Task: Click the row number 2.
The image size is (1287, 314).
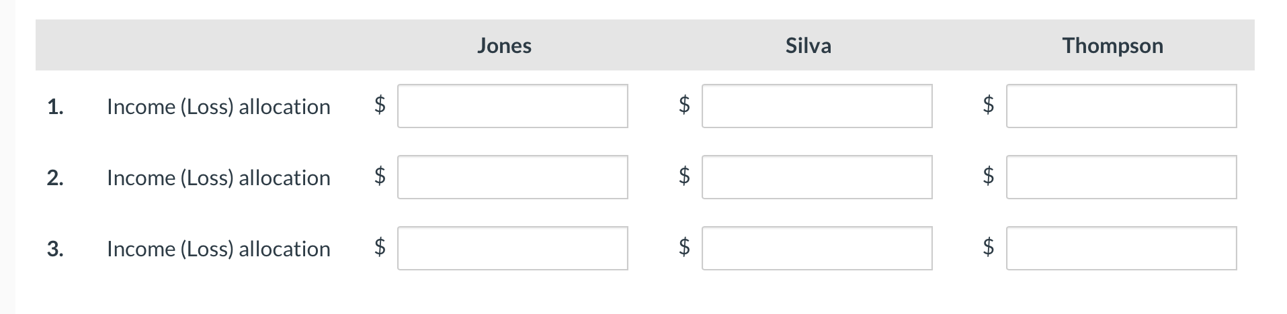Action: pos(55,178)
